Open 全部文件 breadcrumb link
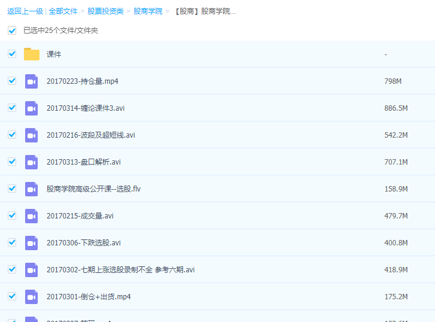Viewport: 435px width, 322px height. point(63,11)
